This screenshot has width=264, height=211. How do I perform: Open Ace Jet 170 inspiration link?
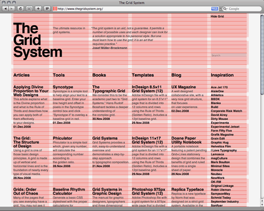[x=219, y=87]
